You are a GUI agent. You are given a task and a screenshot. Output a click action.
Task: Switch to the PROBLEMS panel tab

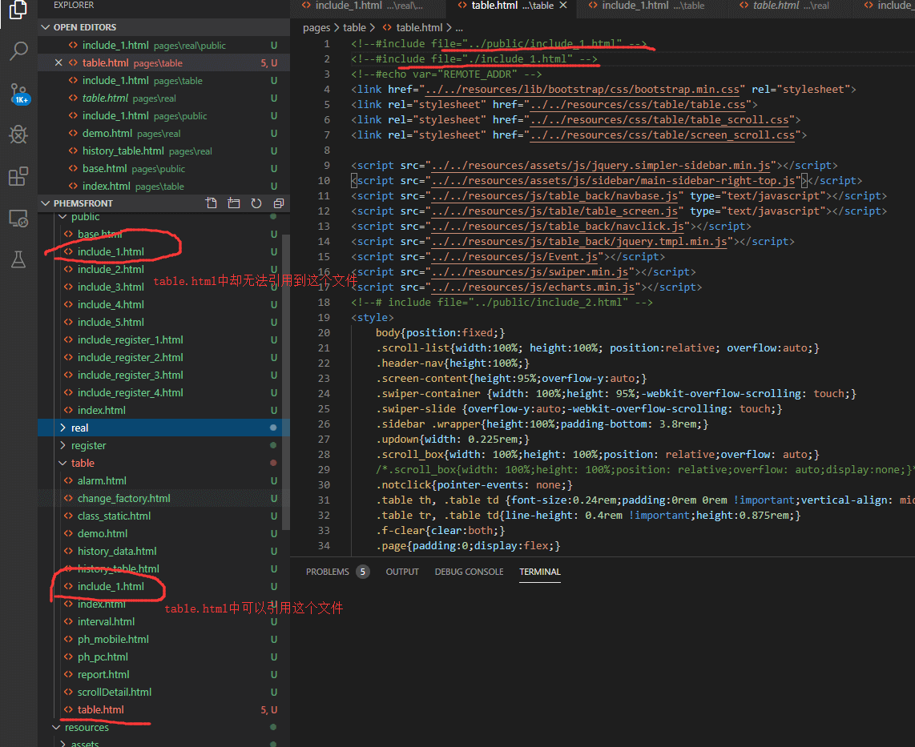[328, 572]
